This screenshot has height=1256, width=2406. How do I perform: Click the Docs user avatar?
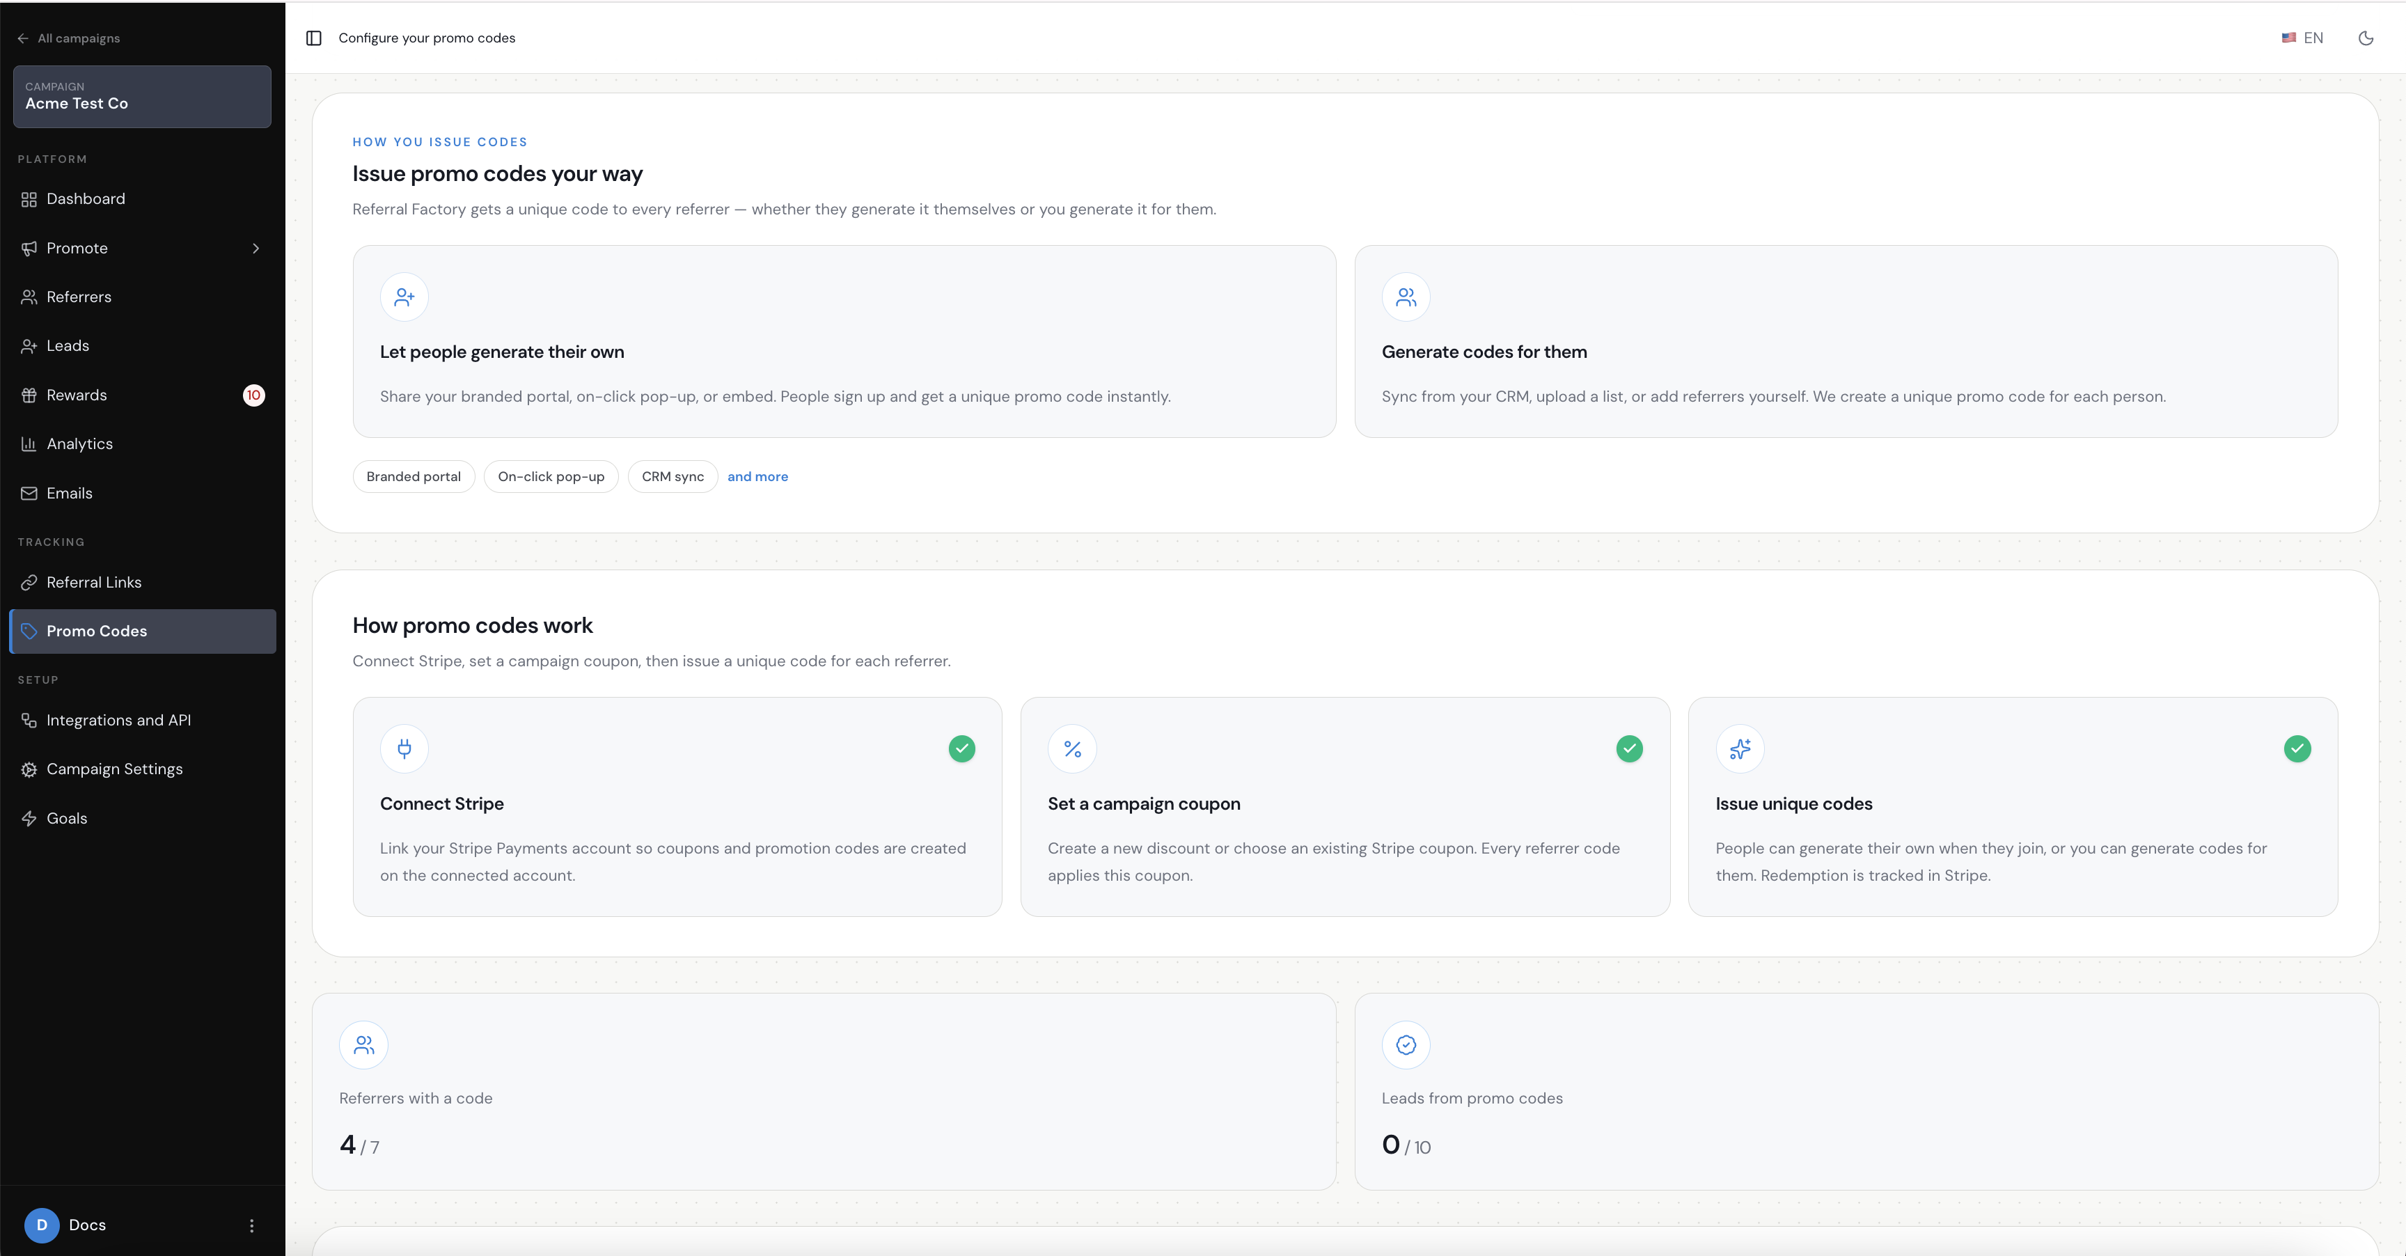tap(41, 1225)
